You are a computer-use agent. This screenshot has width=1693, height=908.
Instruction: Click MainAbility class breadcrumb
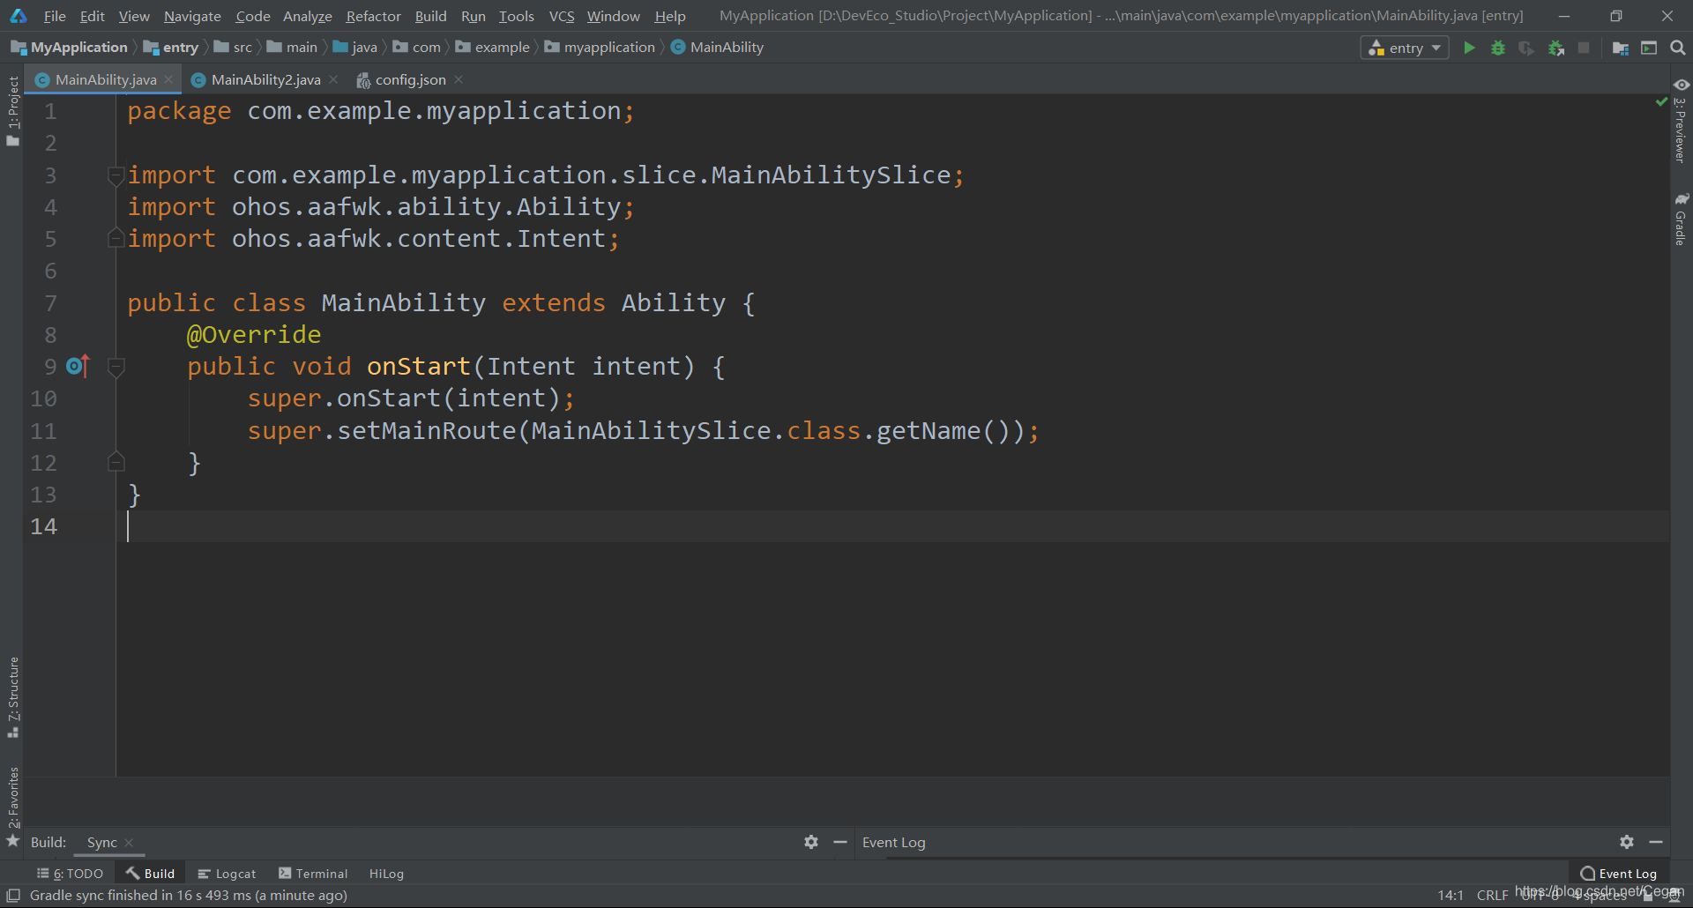718,48
